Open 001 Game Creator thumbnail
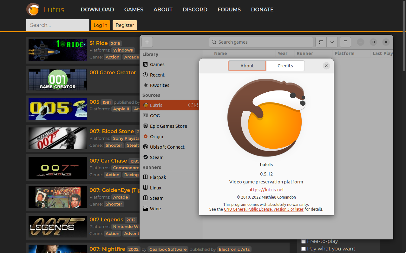The width and height of the screenshot is (406, 253). [58, 79]
